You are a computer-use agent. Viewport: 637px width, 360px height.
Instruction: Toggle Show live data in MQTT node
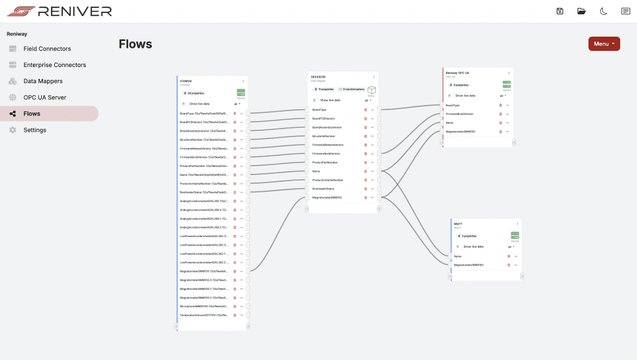pyautogui.click(x=458, y=246)
